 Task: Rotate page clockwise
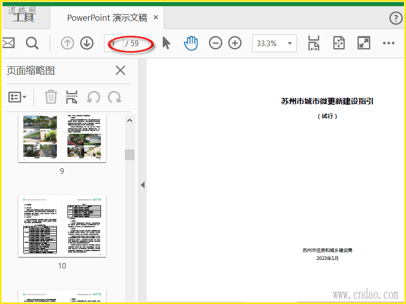tap(115, 97)
